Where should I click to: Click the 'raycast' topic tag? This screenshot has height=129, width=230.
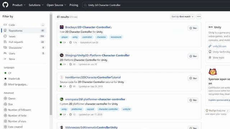click(90, 109)
